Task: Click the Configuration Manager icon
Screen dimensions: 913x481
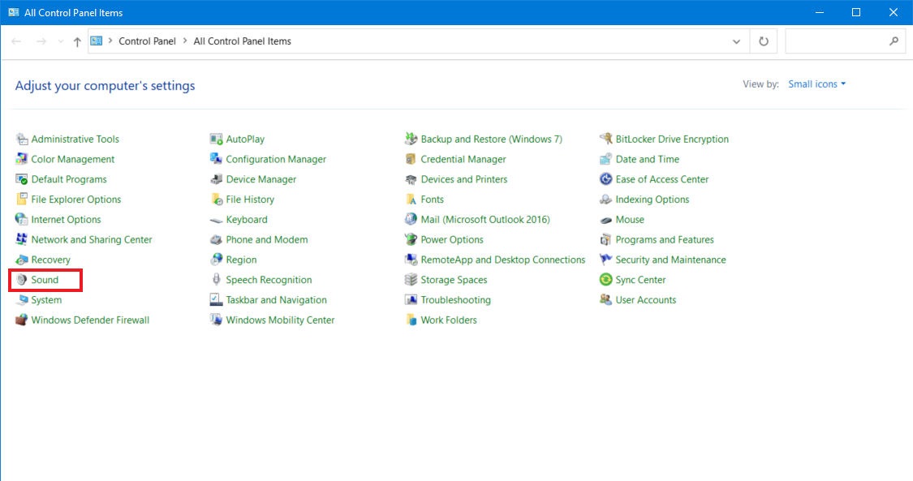Action: (x=216, y=159)
